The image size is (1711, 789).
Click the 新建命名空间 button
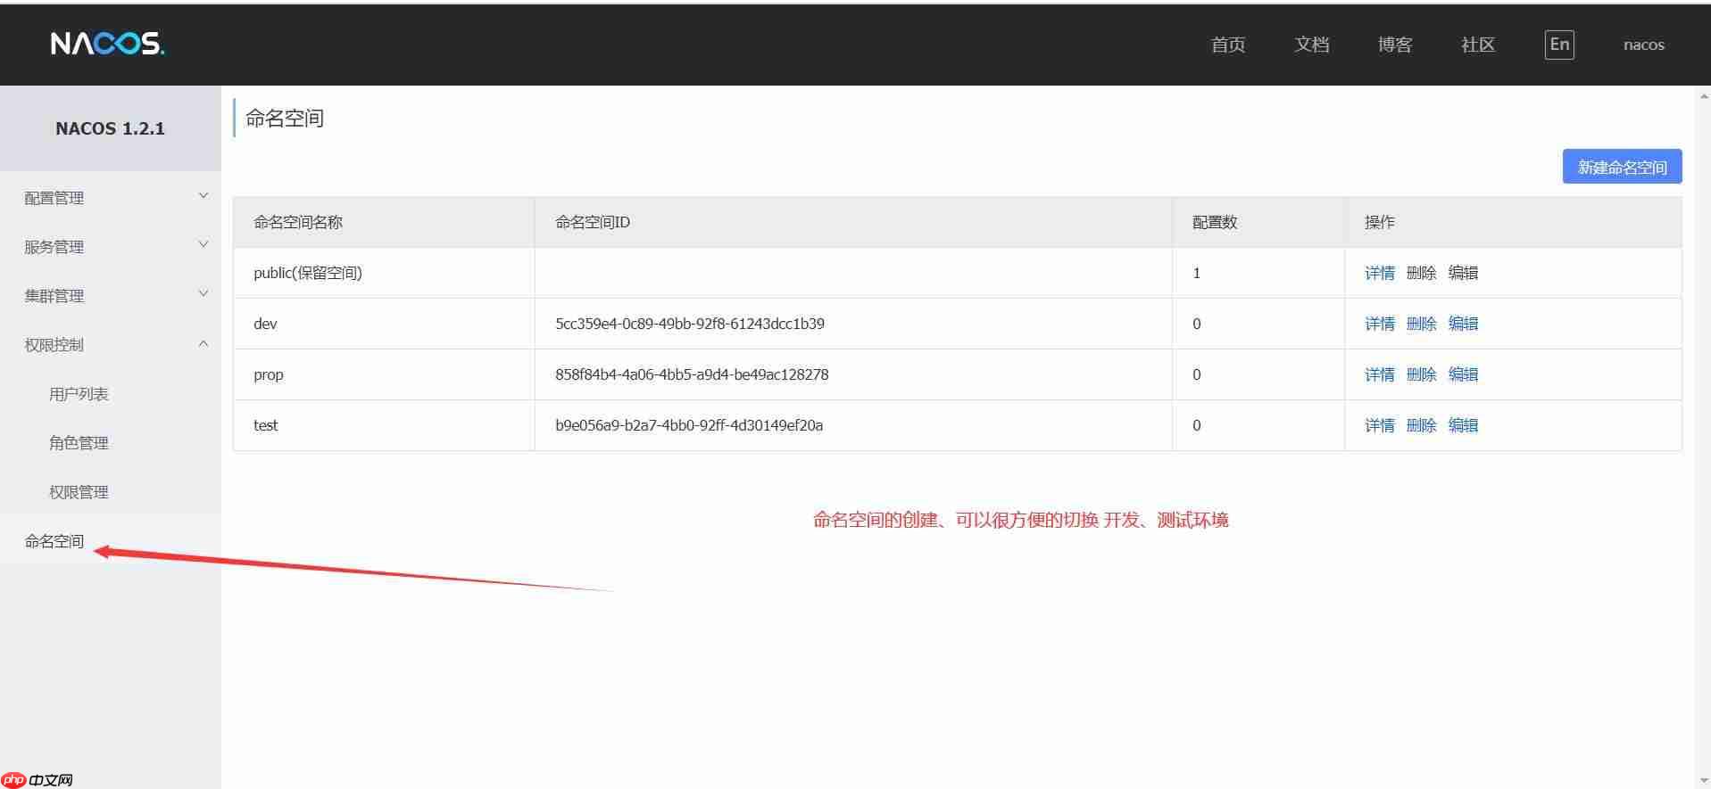tap(1622, 167)
